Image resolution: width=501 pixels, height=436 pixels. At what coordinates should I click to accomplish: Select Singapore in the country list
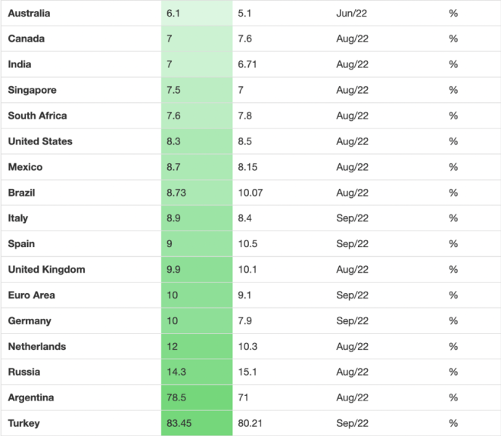[32, 90]
